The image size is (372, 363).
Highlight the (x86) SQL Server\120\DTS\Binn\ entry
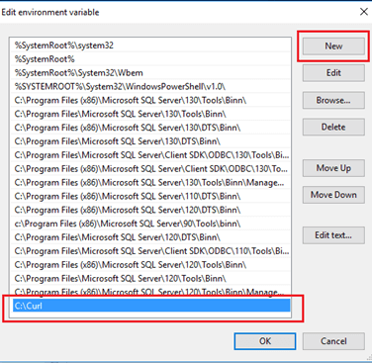tap(151, 210)
